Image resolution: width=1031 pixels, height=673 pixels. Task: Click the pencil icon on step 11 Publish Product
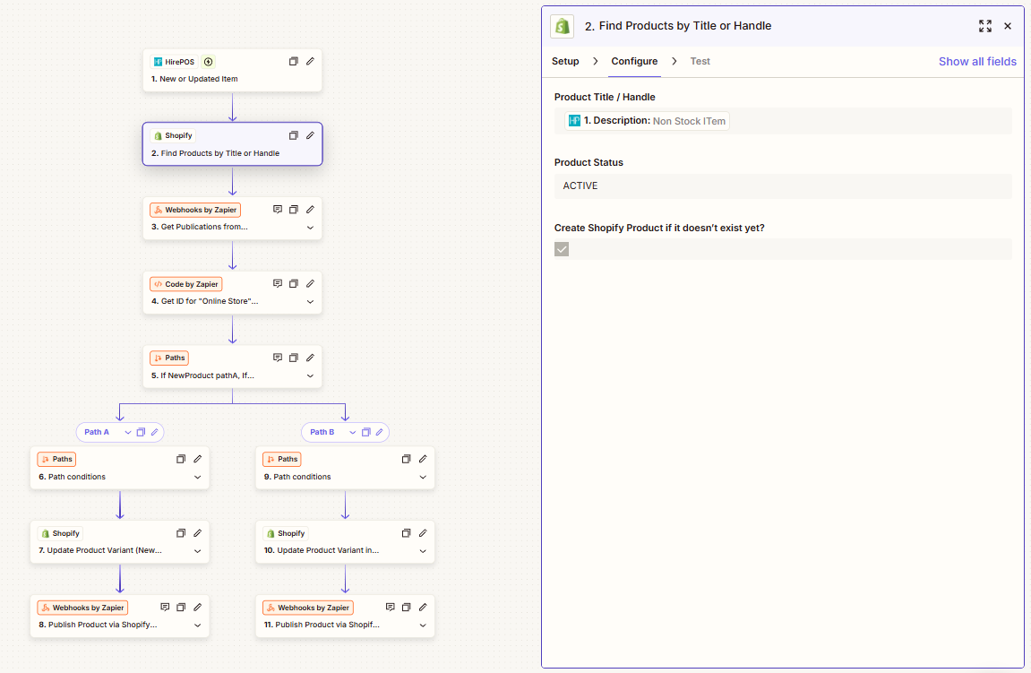pyautogui.click(x=423, y=608)
